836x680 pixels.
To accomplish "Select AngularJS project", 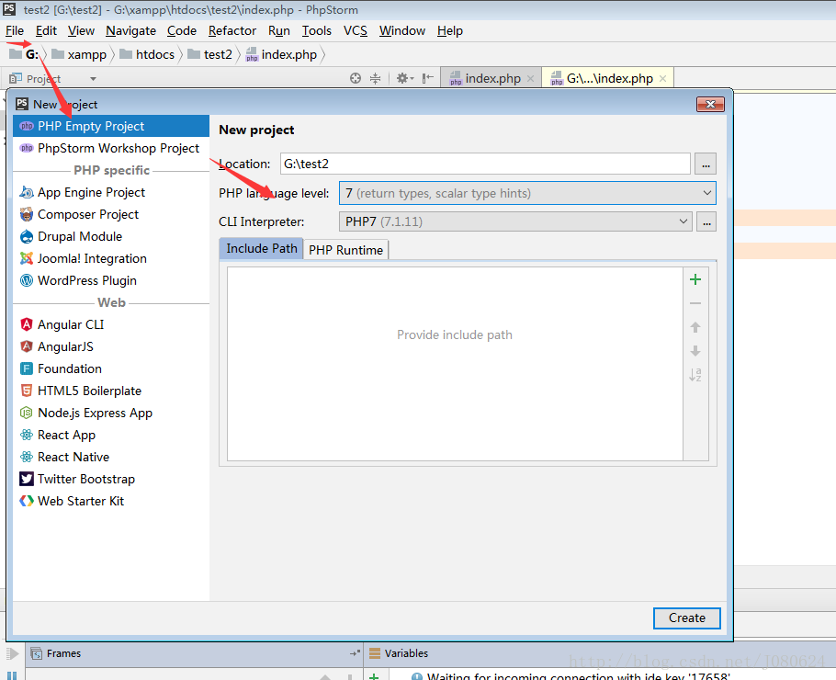I will point(111,346).
